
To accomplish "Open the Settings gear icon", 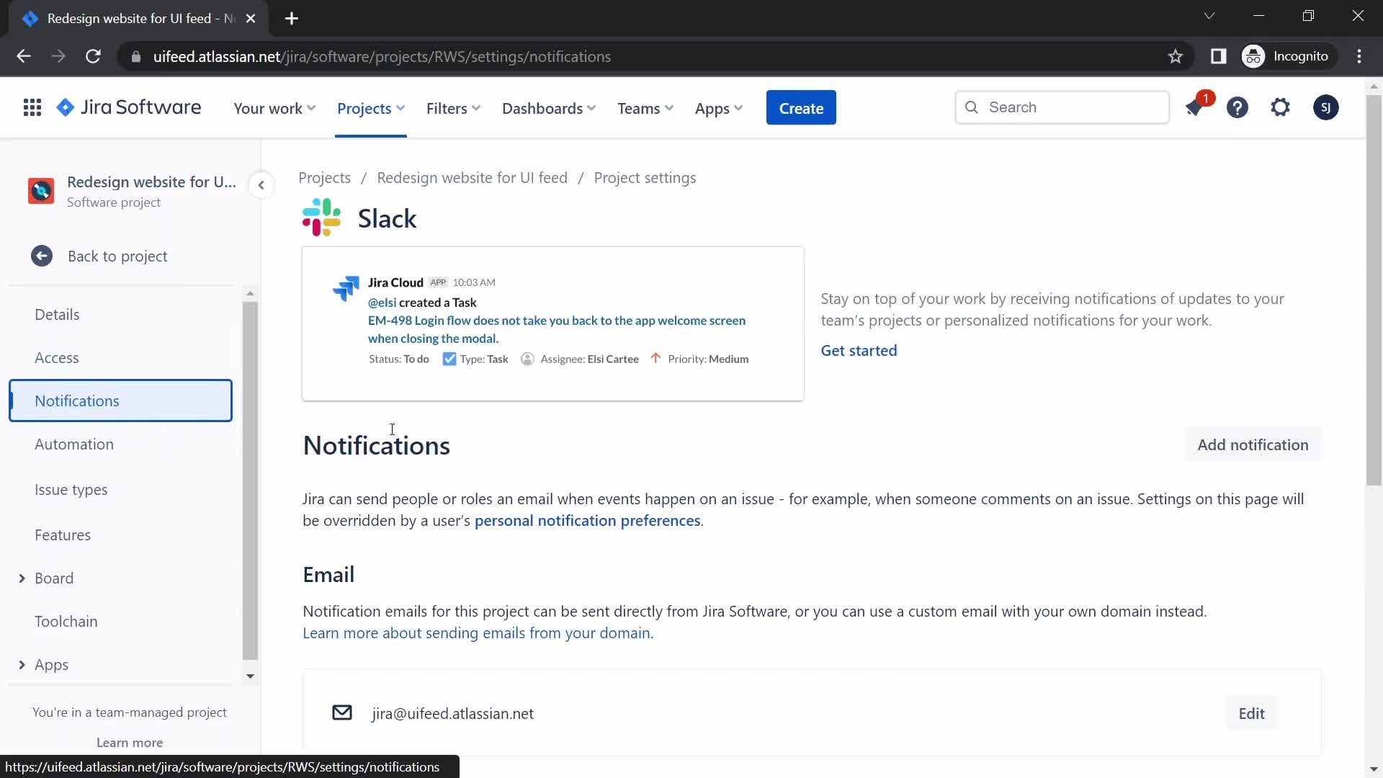I will 1280,108.
